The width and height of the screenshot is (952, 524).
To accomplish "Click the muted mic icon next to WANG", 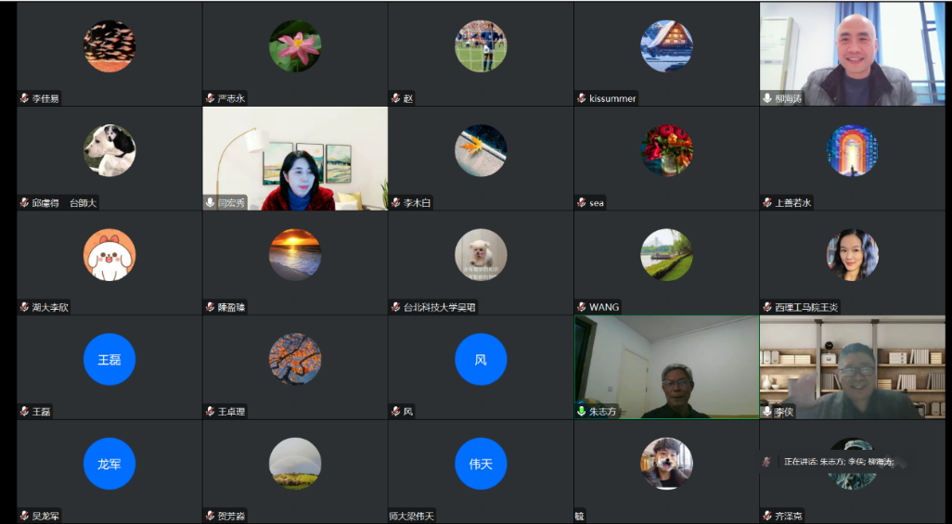I will pos(582,307).
